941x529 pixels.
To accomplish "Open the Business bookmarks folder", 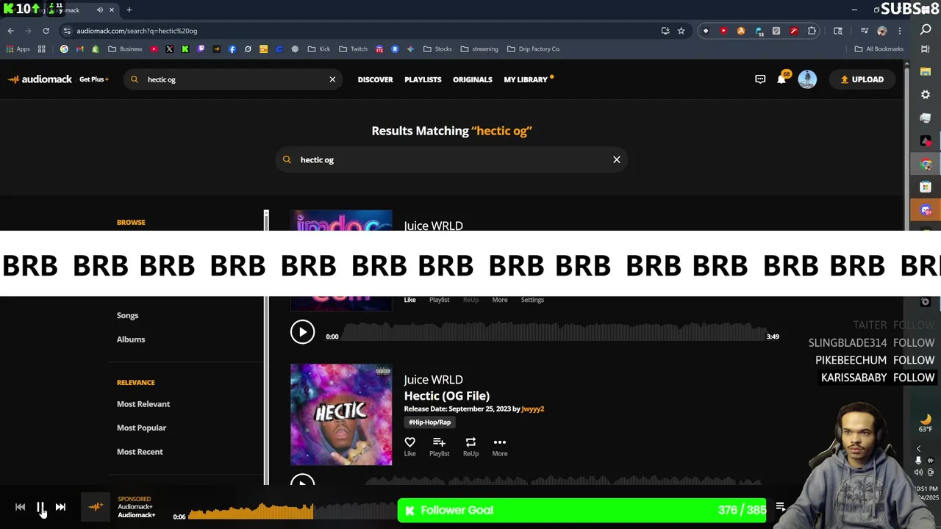I will pyautogui.click(x=125, y=49).
